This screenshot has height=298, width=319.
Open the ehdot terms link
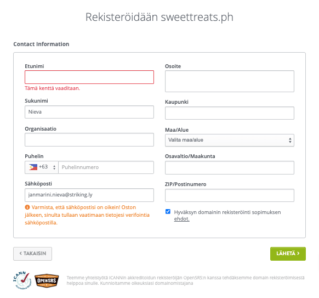click(x=181, y=219)
